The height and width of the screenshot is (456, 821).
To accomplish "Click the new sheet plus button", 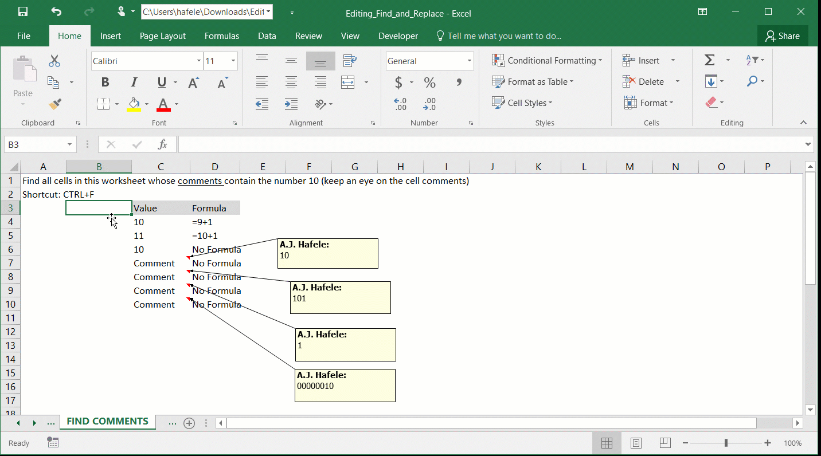I will [189, 423].
